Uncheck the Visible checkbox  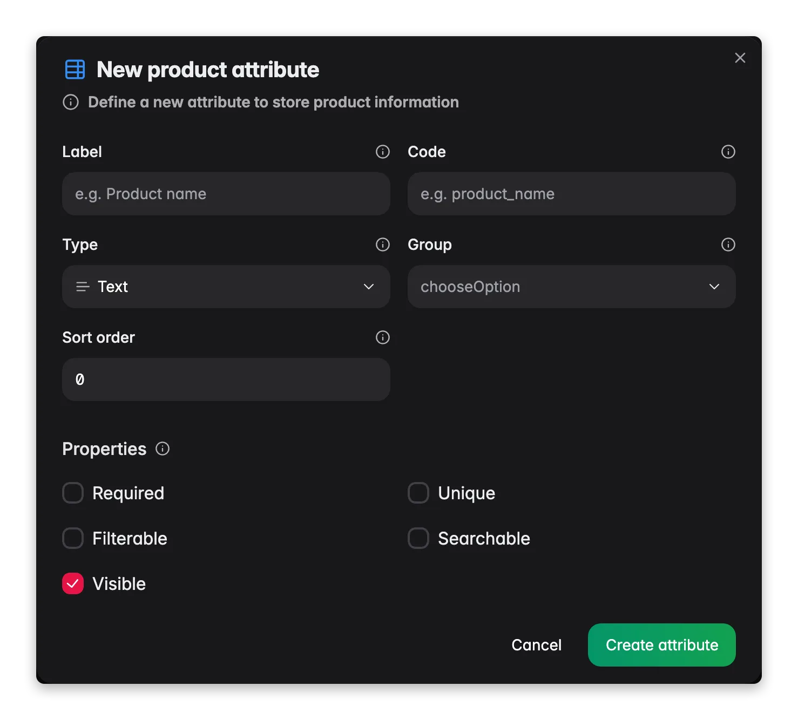click(x=73, y=583)
